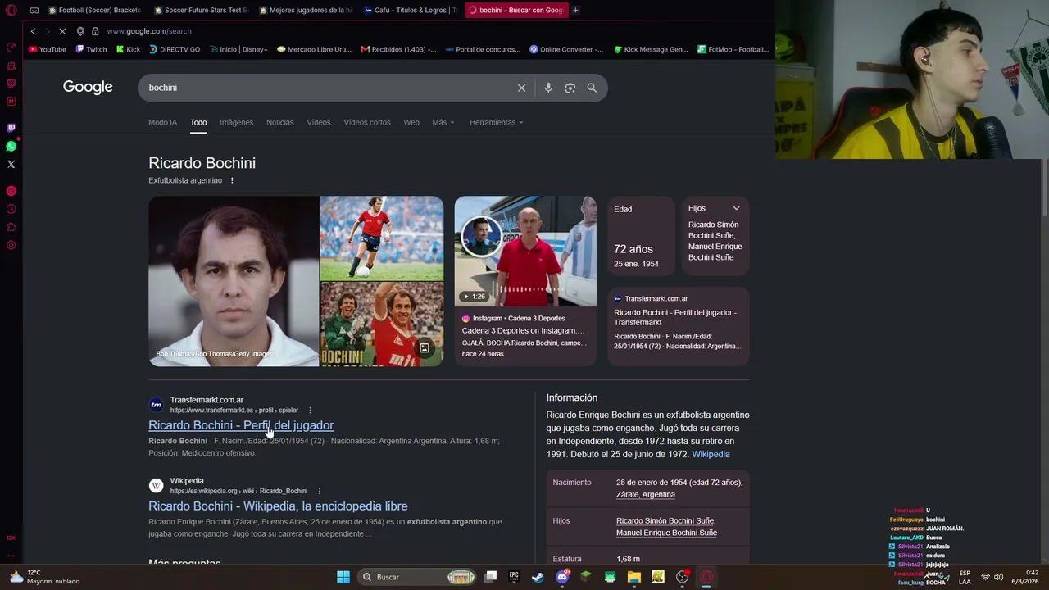1049x590 pixels.
Task: Open Ricardo Bochini - Perfil del jugador link
Action: click(x=241, y=425)
